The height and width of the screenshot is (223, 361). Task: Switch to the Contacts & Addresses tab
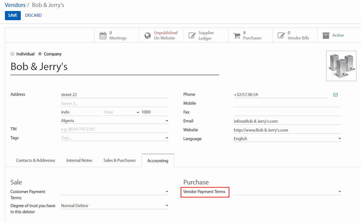(35, 160)
